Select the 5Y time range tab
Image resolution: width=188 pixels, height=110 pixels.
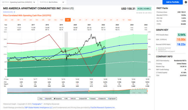click(99, 20)
